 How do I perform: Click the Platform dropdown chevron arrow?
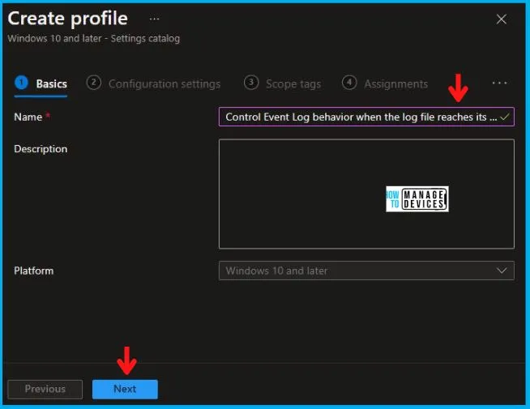(x=502, y=271)
